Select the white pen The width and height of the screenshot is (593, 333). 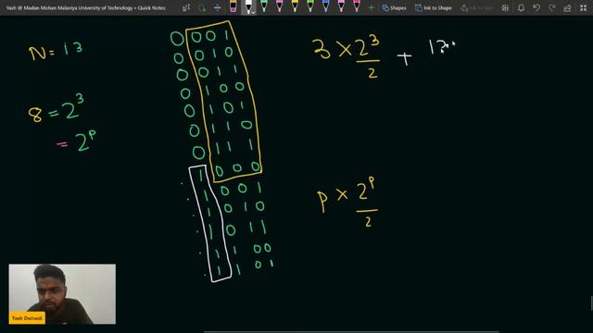click(248, 6)
